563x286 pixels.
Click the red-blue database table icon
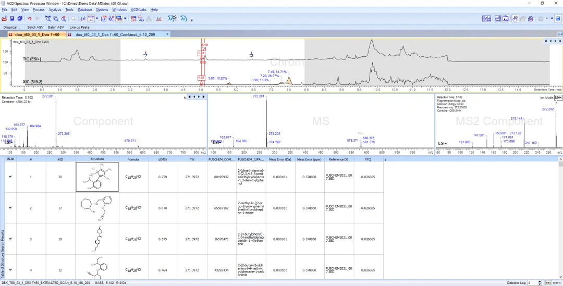pos(133,19)
